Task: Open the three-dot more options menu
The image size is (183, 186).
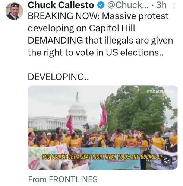Action: coord(174,6)
